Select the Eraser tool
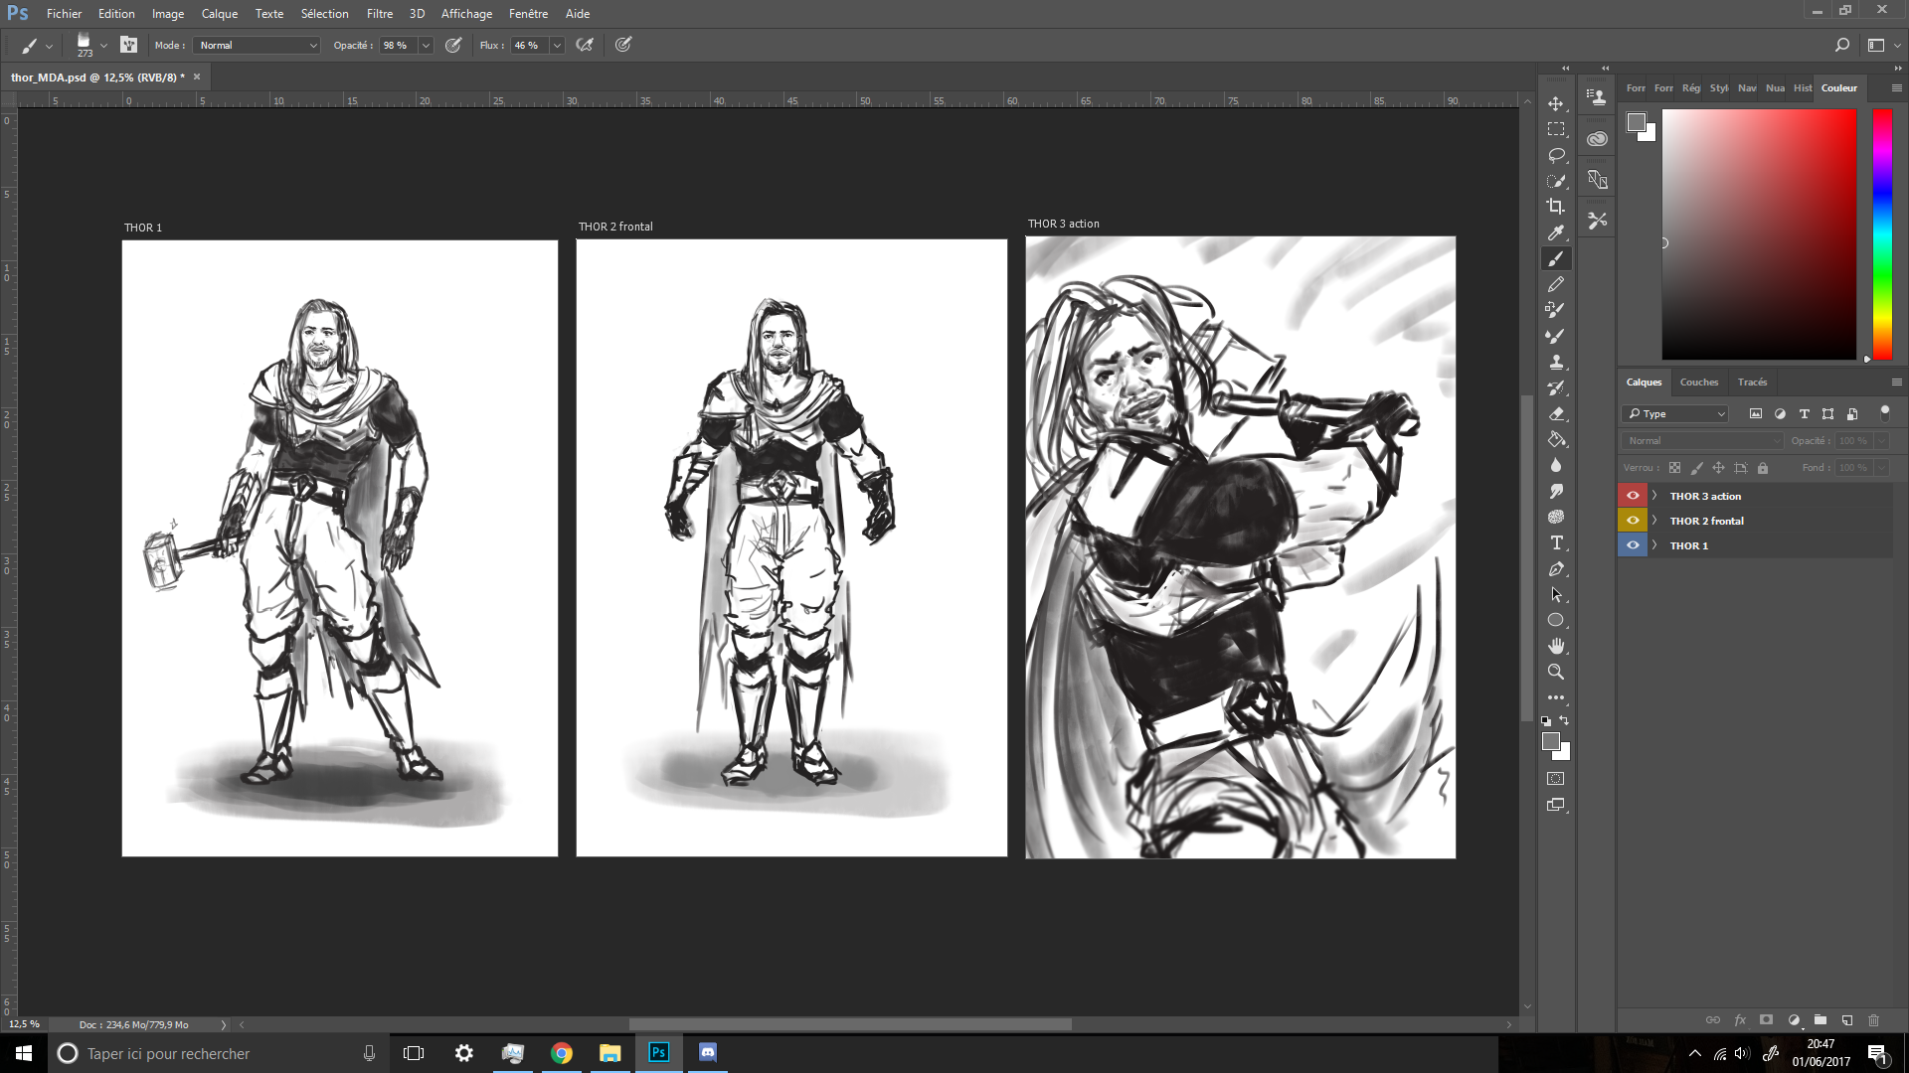 point(1556,413)
